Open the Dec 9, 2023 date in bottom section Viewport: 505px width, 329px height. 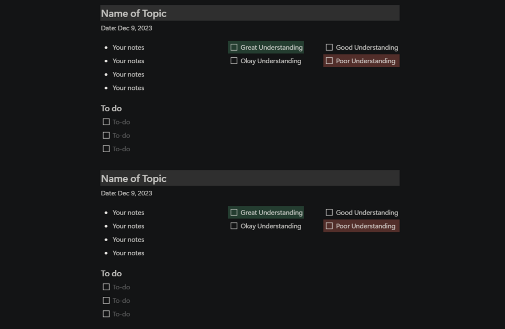[x=135, y=193]
